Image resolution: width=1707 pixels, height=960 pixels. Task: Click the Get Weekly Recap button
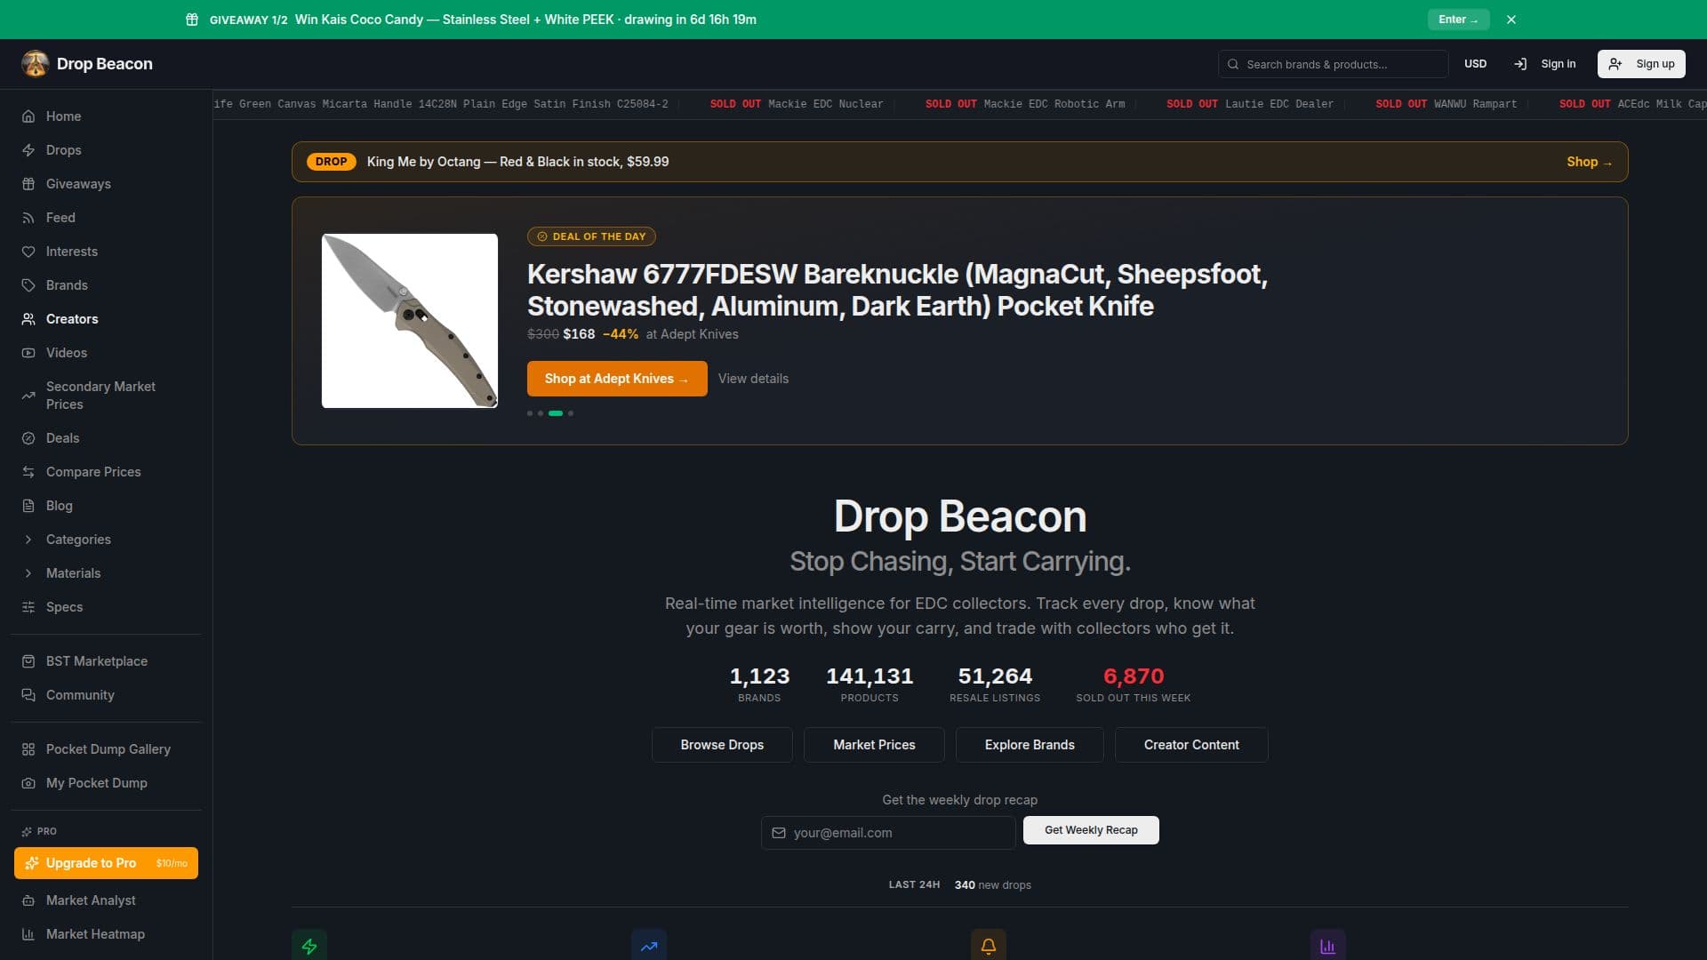pos(1091,830)
